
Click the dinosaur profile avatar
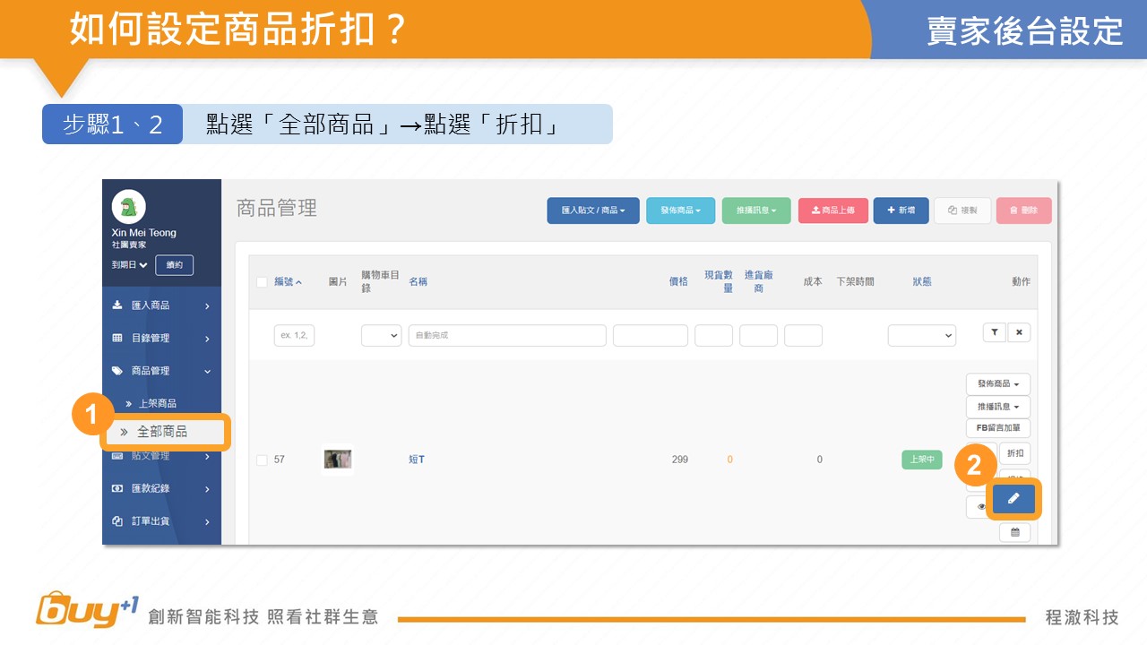coord(128,207)
